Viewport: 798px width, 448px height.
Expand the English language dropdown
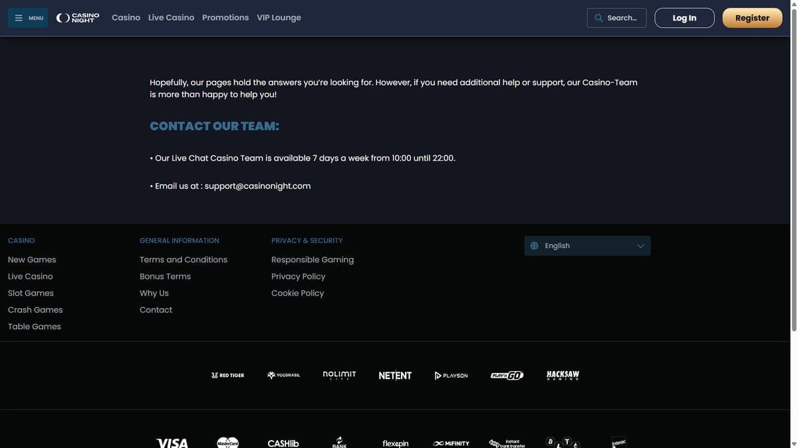pyautogui.click(x=587, y=246)
